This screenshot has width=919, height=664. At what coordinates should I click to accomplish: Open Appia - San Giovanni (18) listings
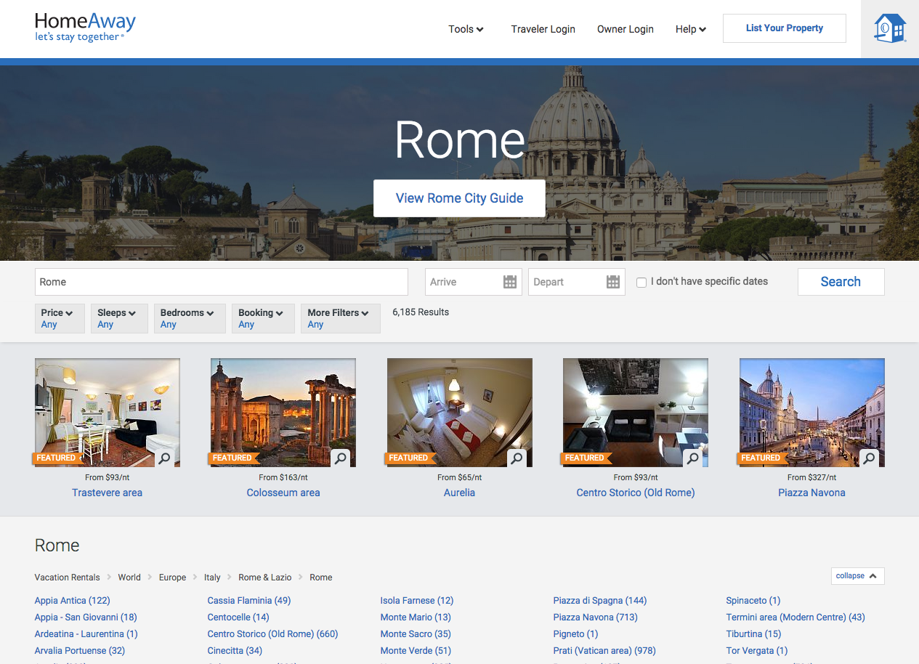(86, 618)
